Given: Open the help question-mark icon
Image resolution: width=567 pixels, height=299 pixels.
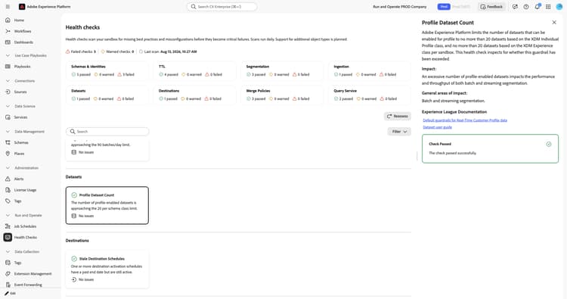Looking at the screenshot, I should pos(526,7).
